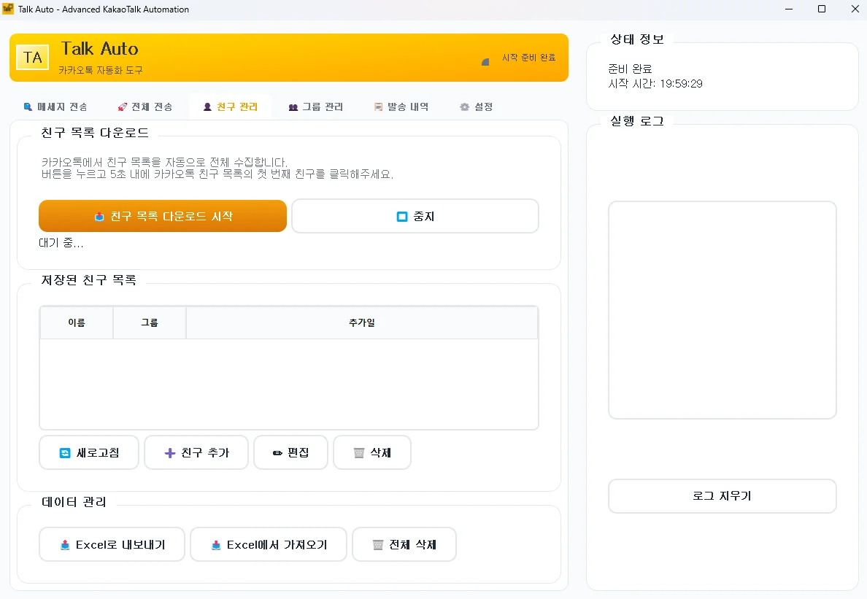The image size is (867, 599).
Task: Click the blue stop icon on the 중지 button
Action: click(x=402, y=215)
